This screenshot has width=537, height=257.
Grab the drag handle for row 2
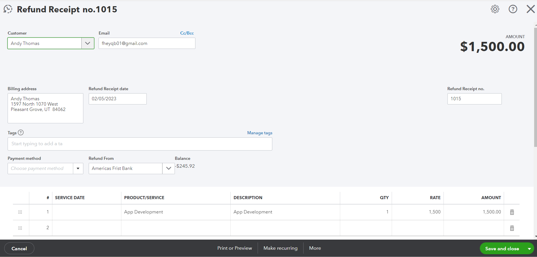tap(20, 228)
